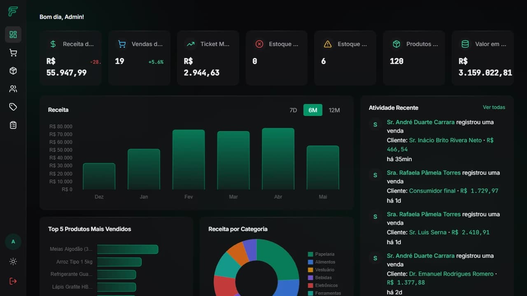The width and height of the screenshot is (527, 296).
Task: Click the Bom dia, Admin! greeting
Action: click(x=62, y=17)
